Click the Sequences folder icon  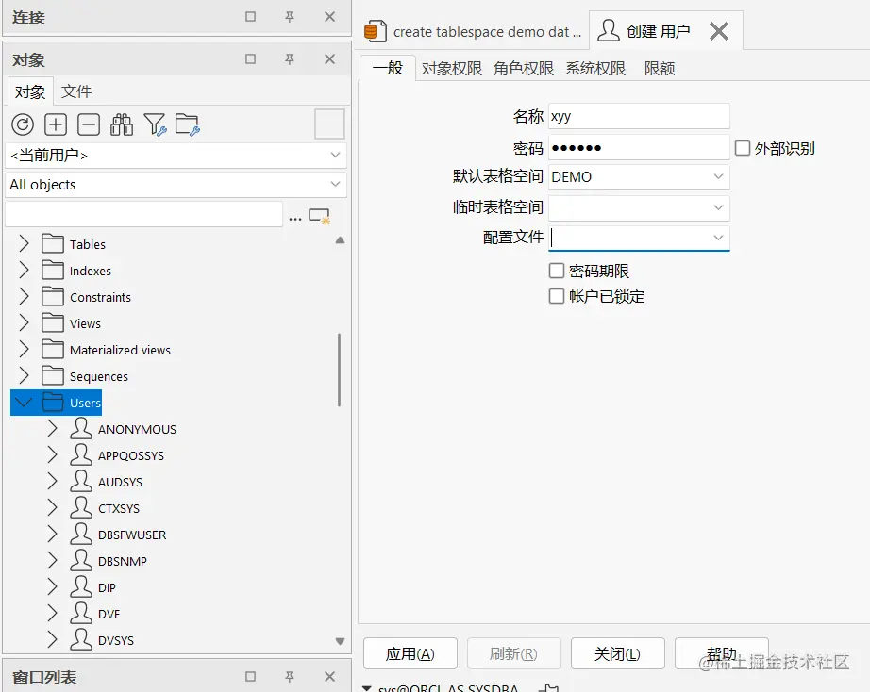[x=53, y=376]
